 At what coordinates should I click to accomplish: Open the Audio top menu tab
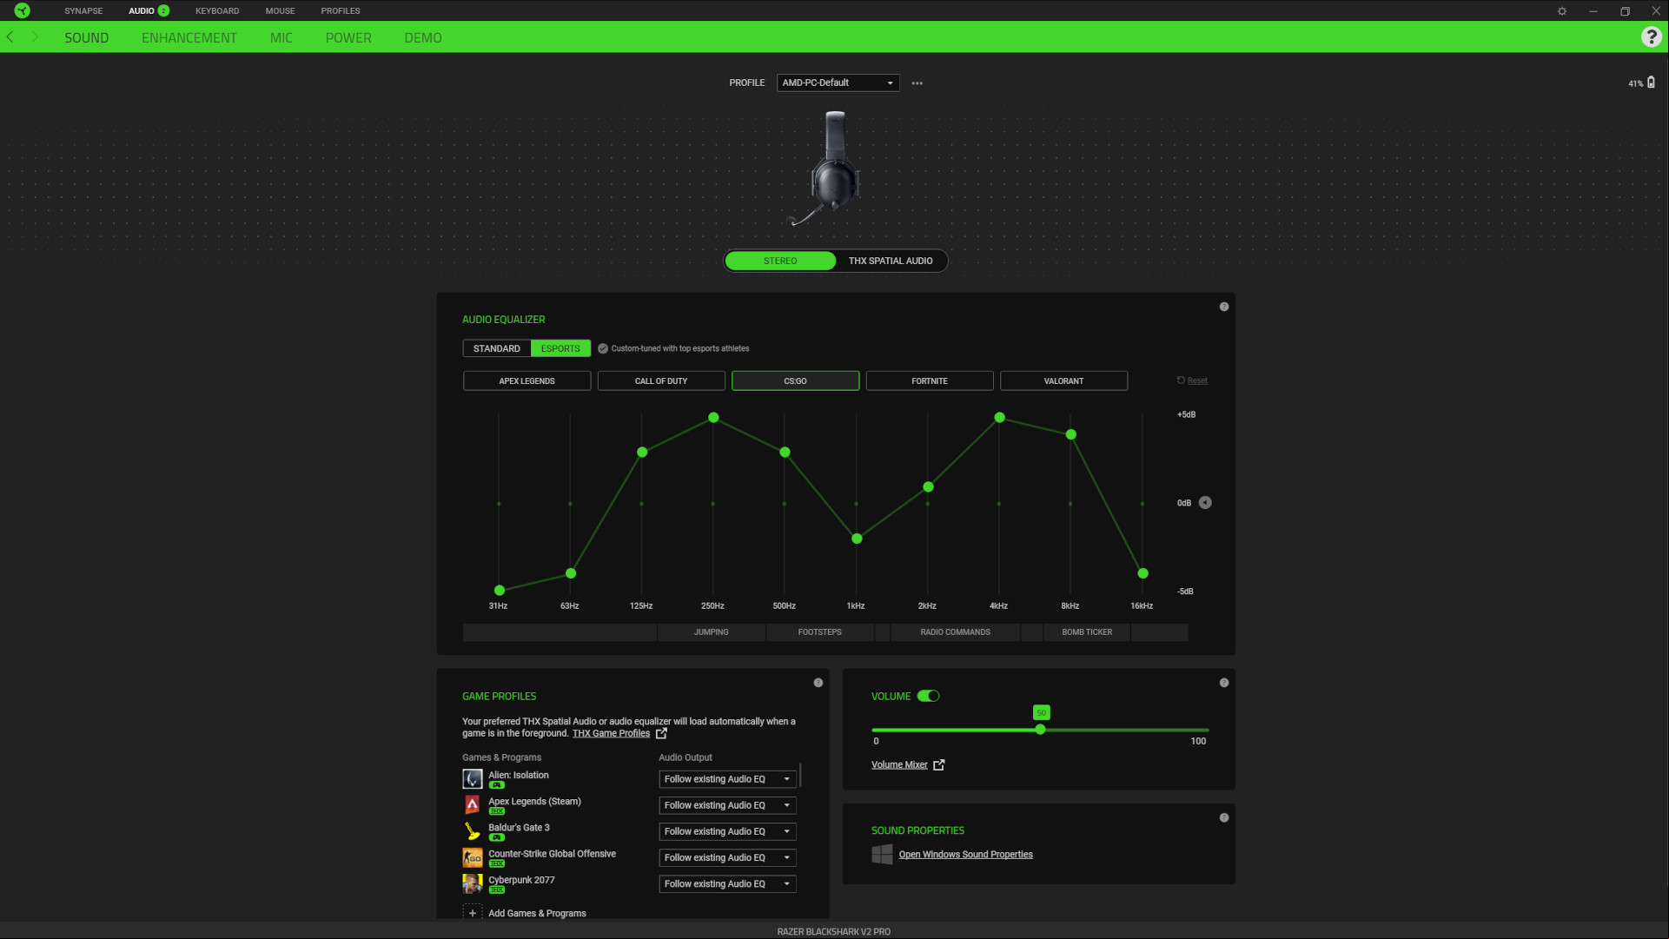pos(142,10)
